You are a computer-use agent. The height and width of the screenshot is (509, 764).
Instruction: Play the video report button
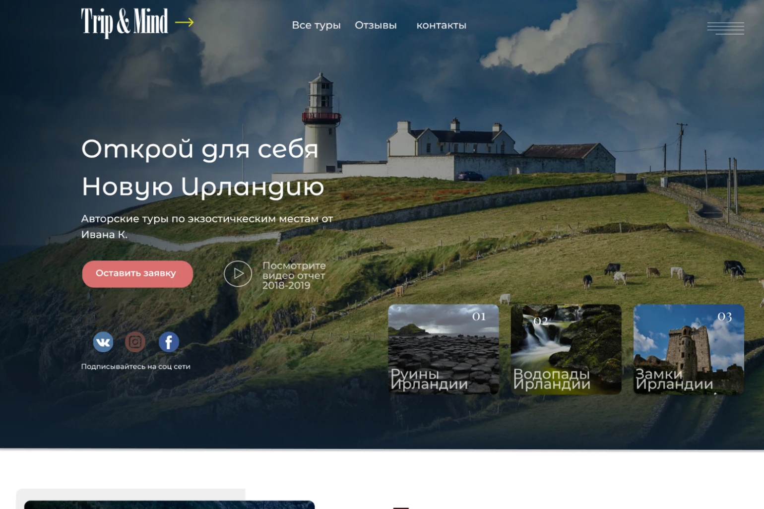(238, 274)
